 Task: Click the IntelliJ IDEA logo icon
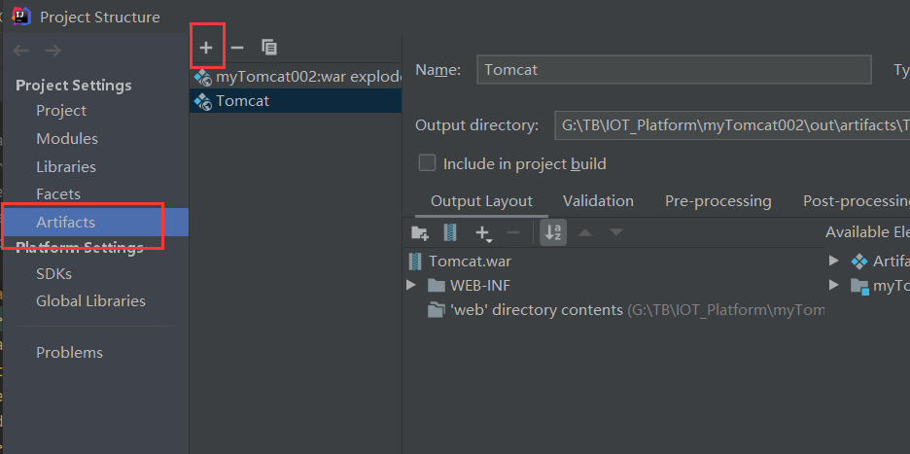coord(21,17)
